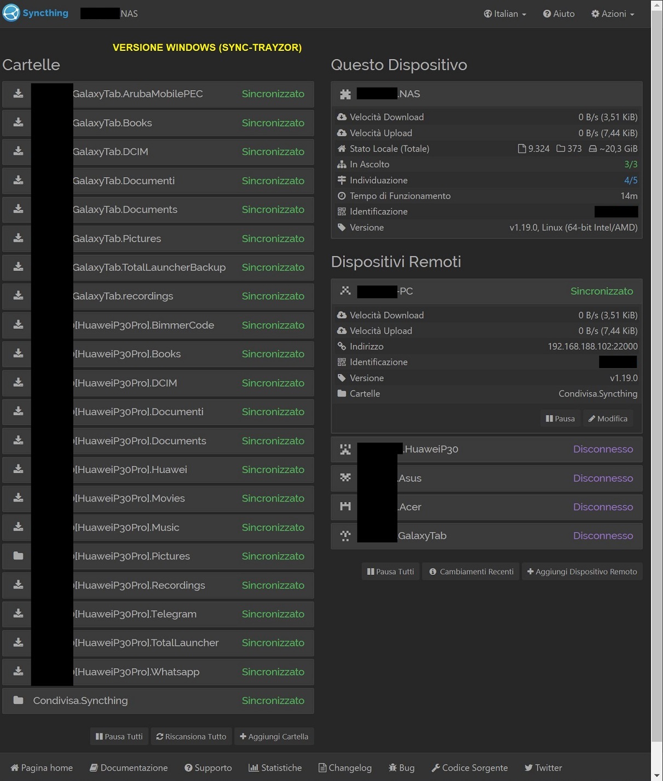663x781 pixels.
Task: Click Riscansiona Tutto
Action: (x=191, y=737)
